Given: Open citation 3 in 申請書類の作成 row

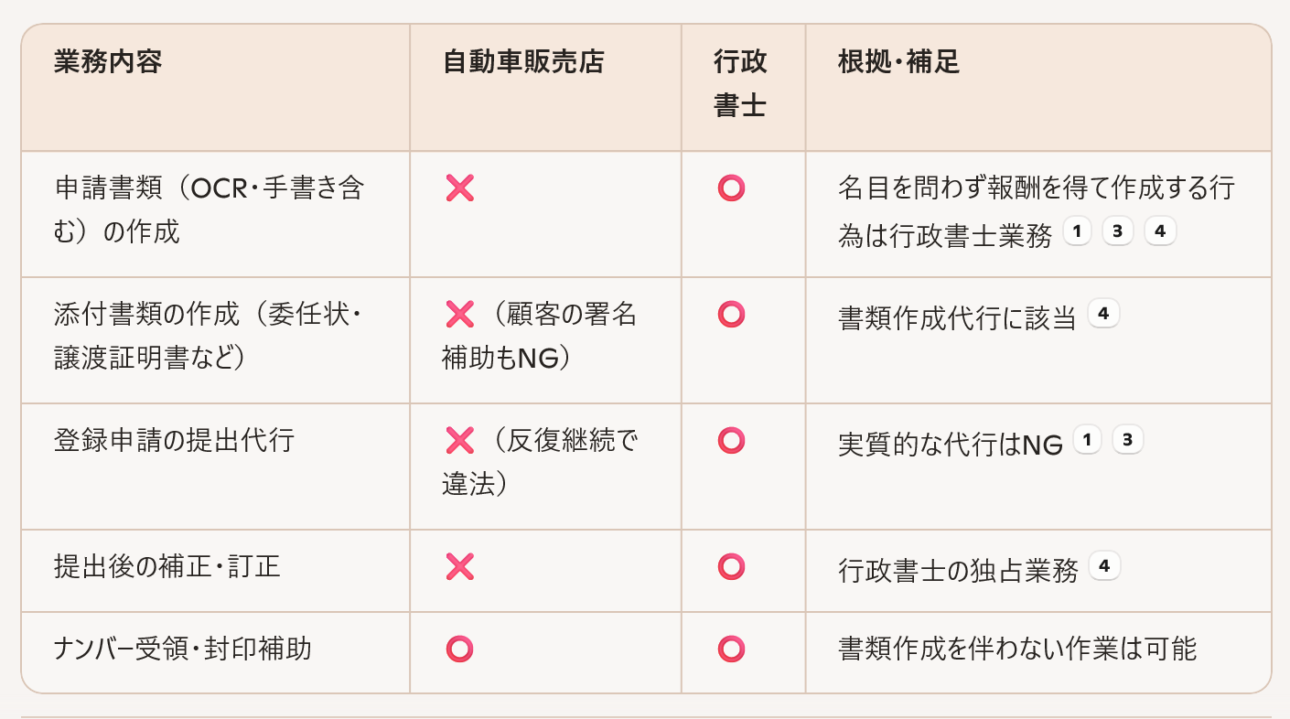Looking at the screenshot, I should 1117,232.
